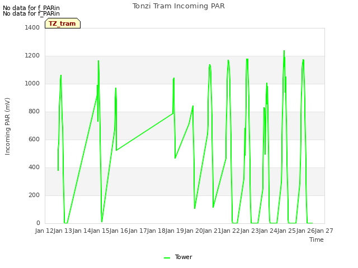Click the 800 y-axis tick label
Viewport: 358px width, 268px height.
[34, 112]
